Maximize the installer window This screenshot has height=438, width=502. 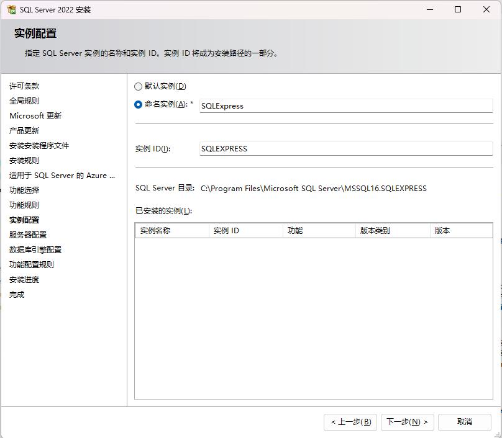click(x=458, y=9)
